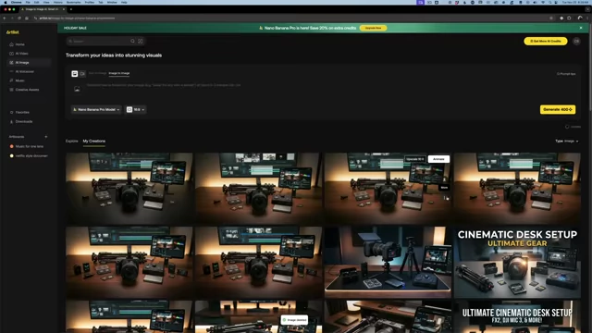Click the visual search scan icon

click(141, 41)
